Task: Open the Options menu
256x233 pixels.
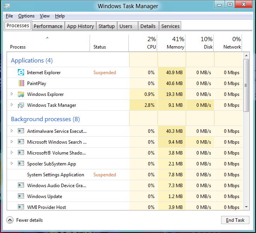Action: (26, 16)
